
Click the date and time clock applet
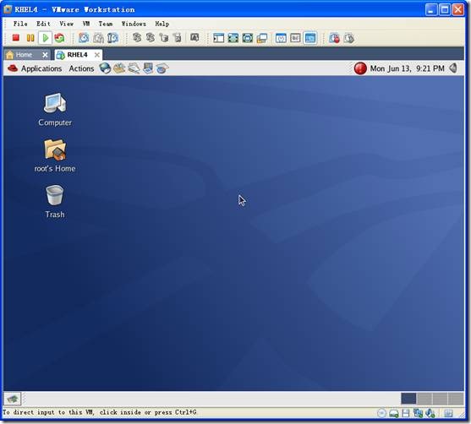pyautogui.click(x=407, y=68)
